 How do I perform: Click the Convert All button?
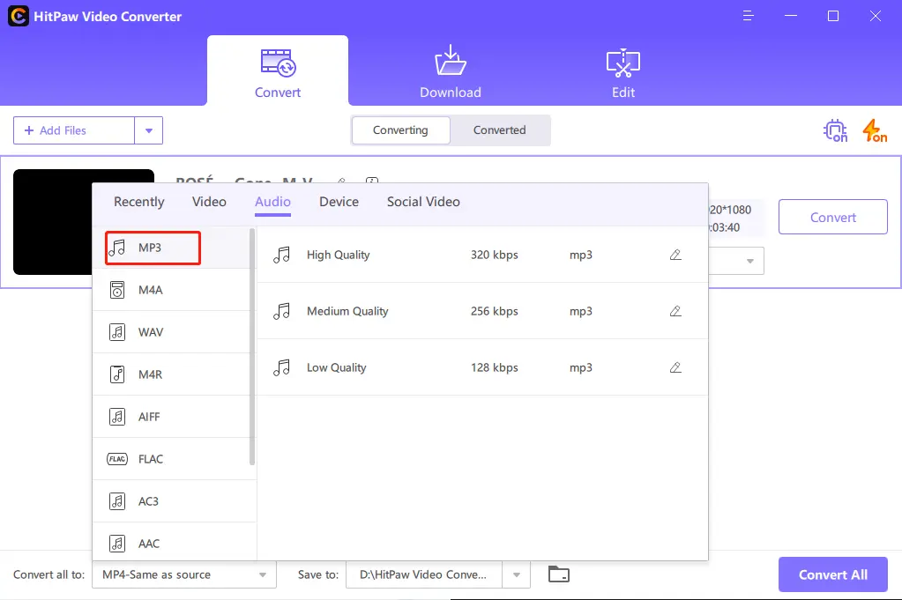point(833,574)
